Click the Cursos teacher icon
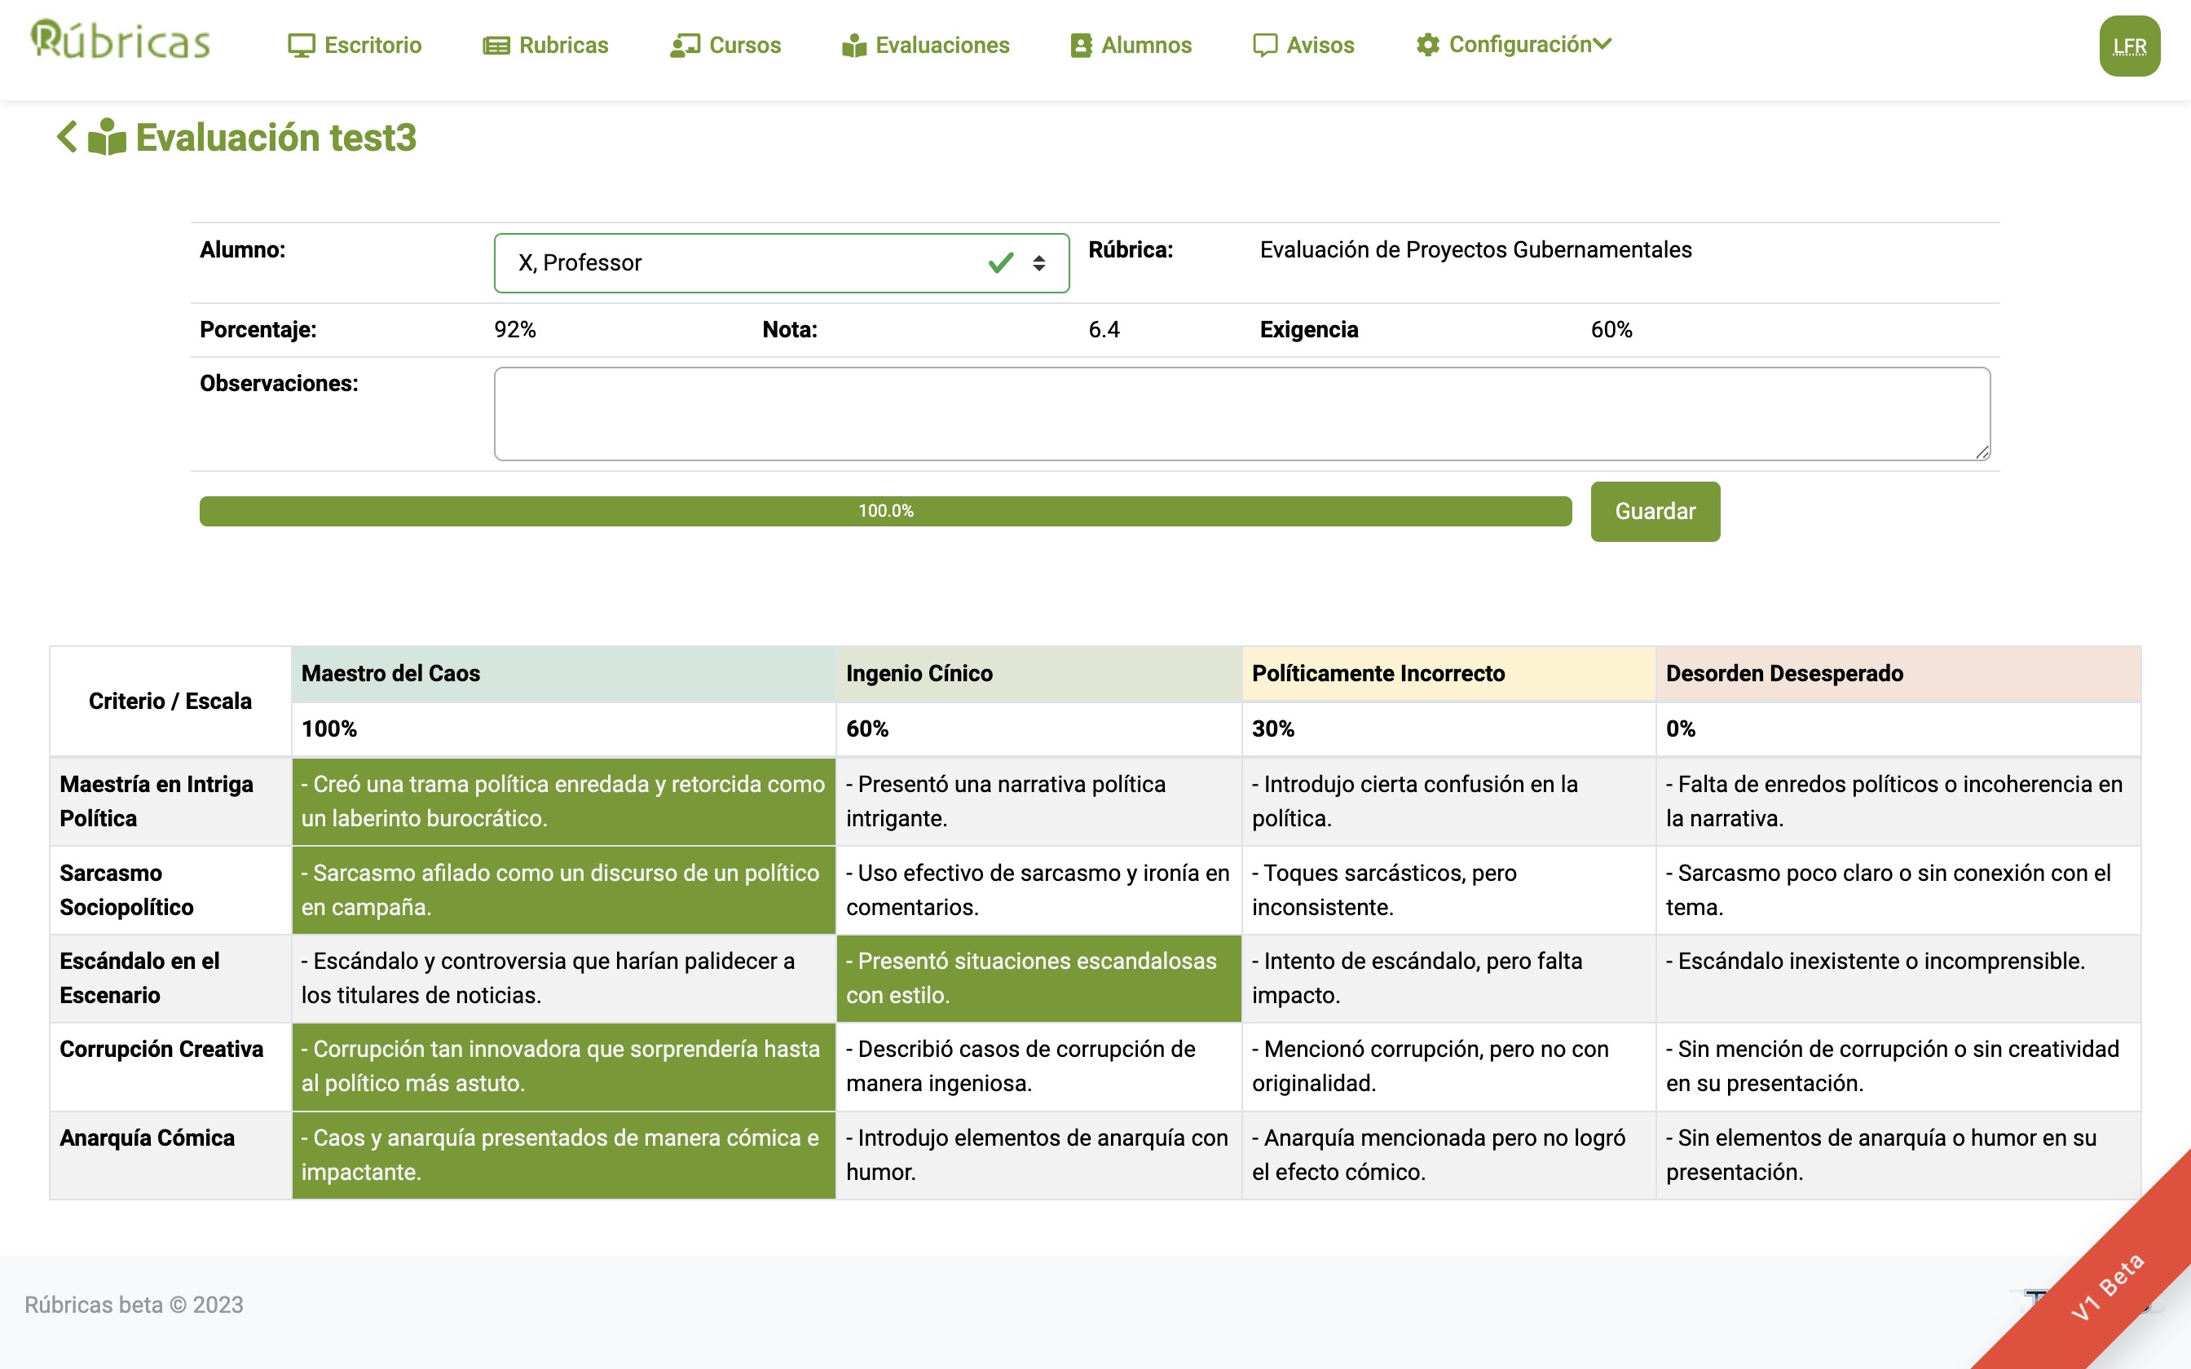2191x1369 pixels. [x=685, y=46]
